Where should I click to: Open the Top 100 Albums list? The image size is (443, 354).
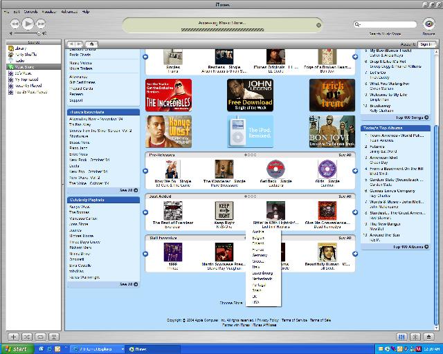click(x=410, y=247)
